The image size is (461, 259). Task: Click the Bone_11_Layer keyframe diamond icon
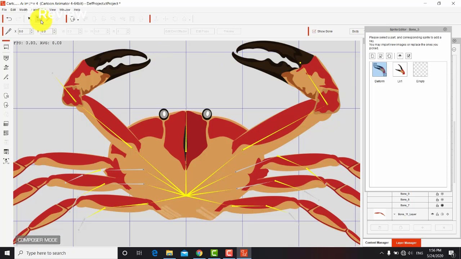click(448, 214)
